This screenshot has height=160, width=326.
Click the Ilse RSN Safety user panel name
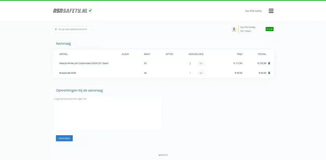click(x=248, y=27)
